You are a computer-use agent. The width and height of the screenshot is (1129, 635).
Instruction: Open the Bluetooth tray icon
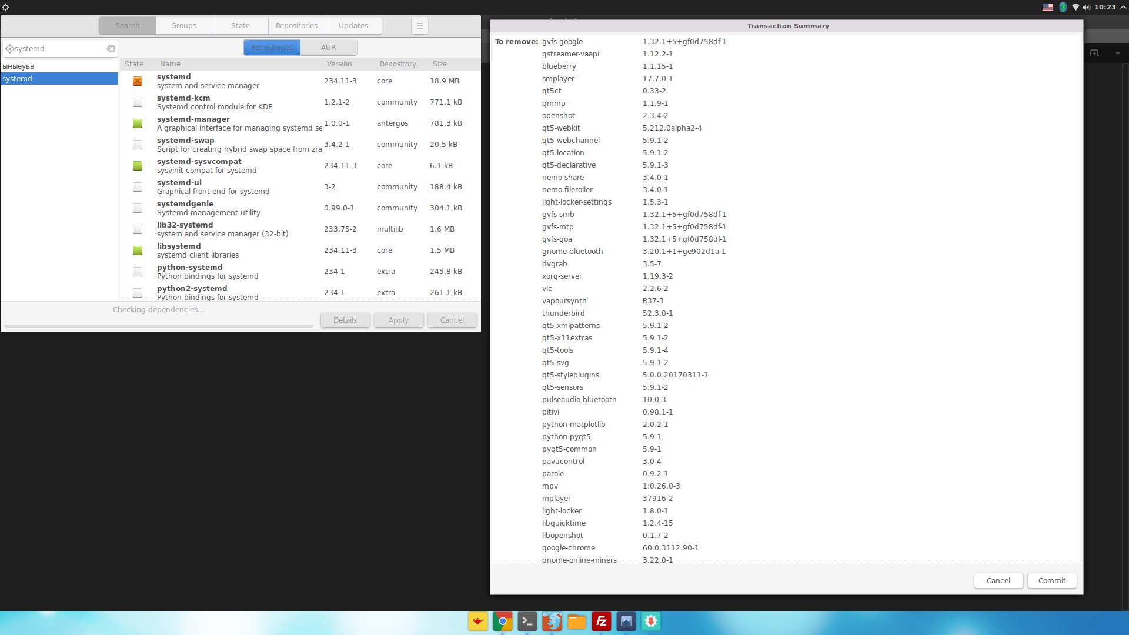click(1063, 7)
